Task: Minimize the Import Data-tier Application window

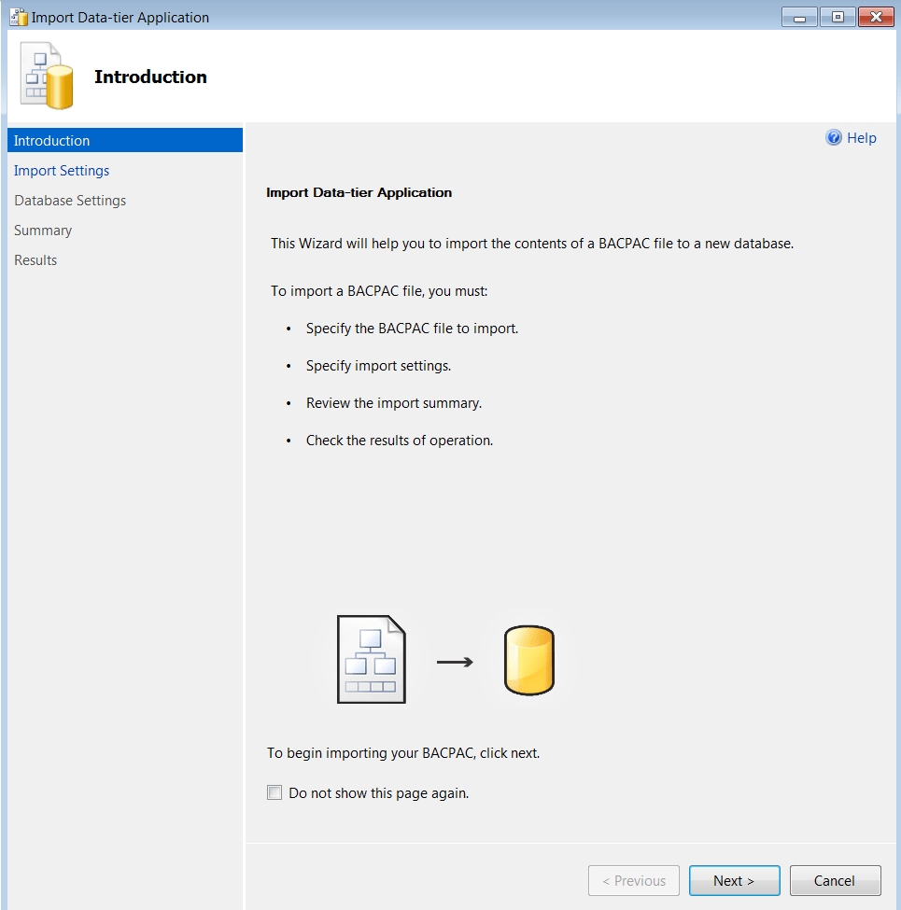Action: coord(799,17)
